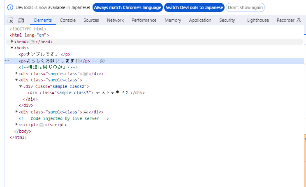Activate the inspect element picker icon
The height and width of the screenshot is (187, 306).
click(x=10, y=20)
